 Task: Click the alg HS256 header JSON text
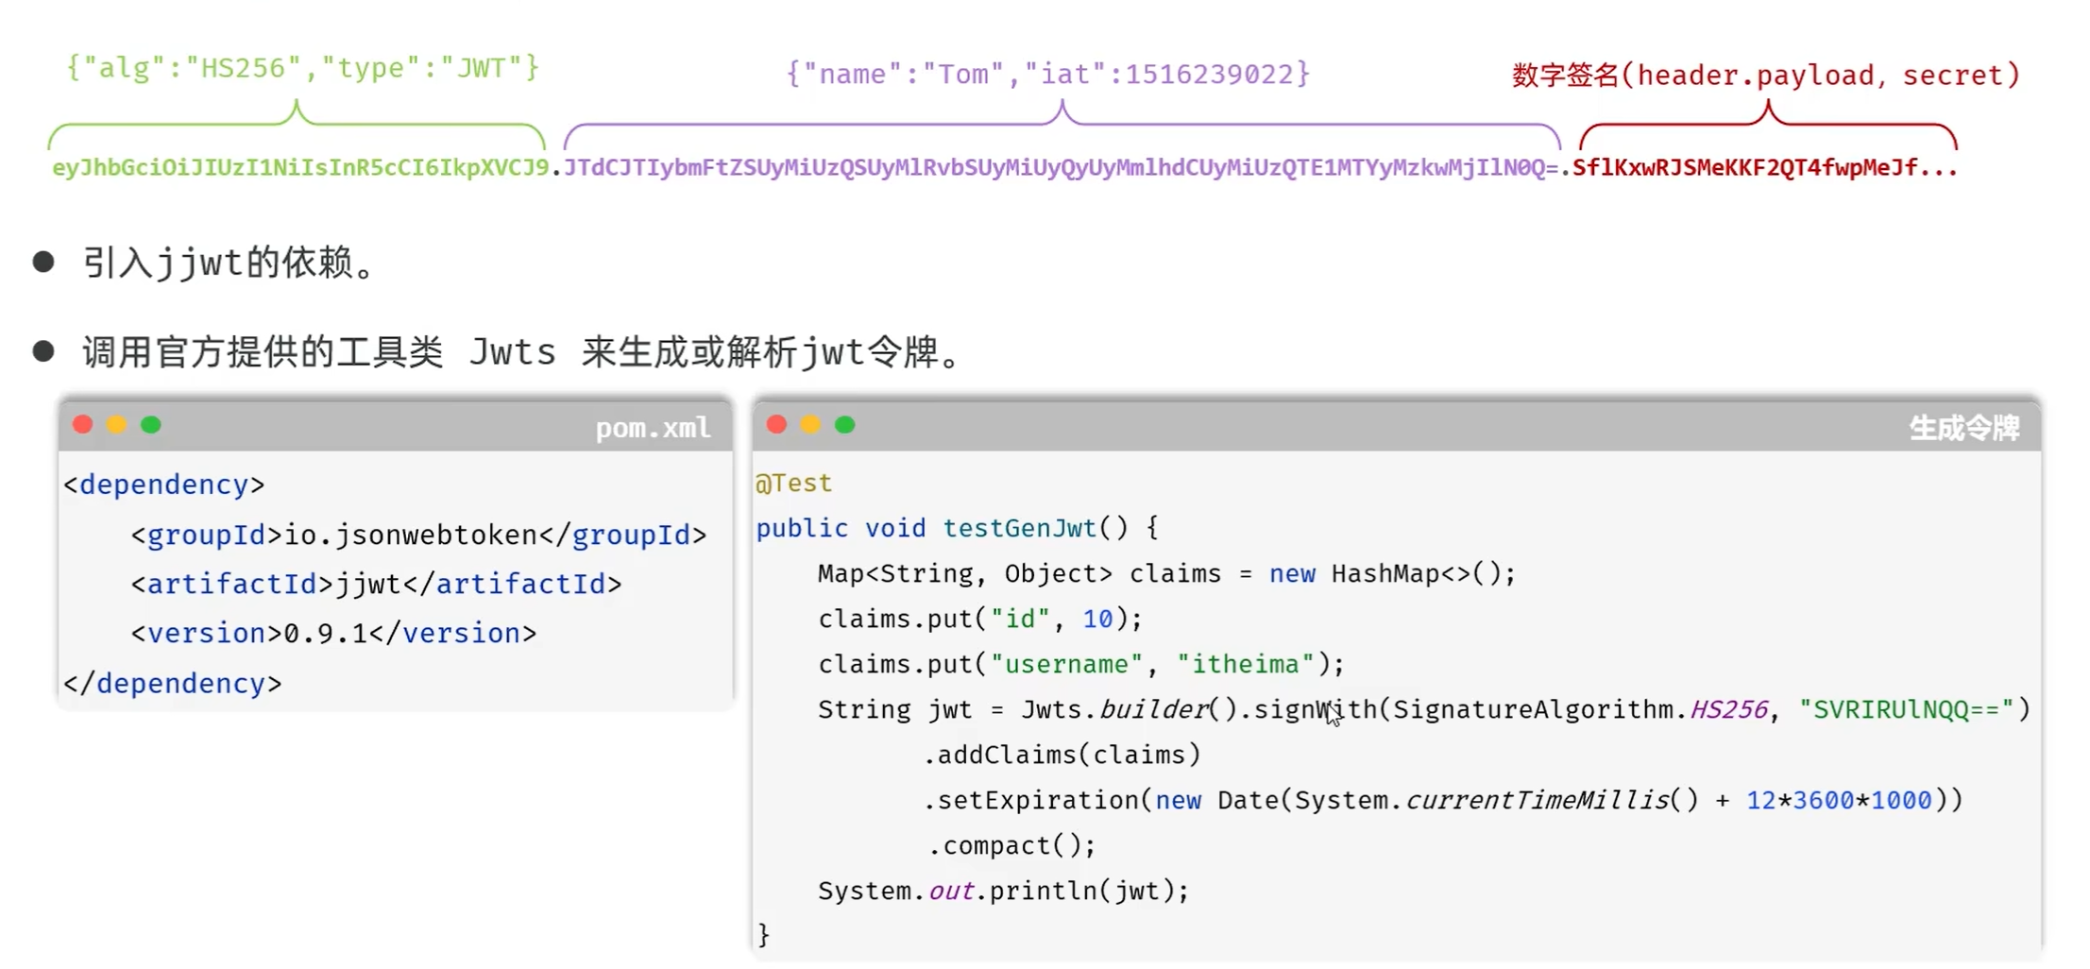(302, 68)
